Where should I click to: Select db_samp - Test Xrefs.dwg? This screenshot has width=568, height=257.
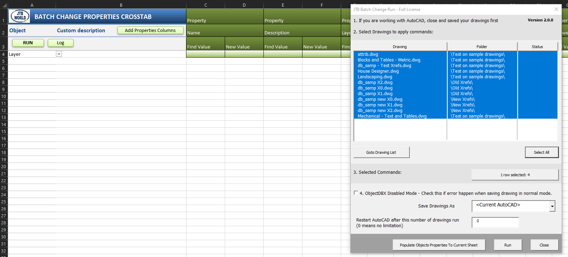(384, 66)
